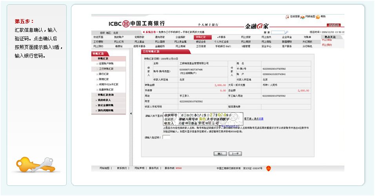This screenshot has height=196, width=375.
Task: Open the 金融超市 menu item
Action: (x=160, y=46)
